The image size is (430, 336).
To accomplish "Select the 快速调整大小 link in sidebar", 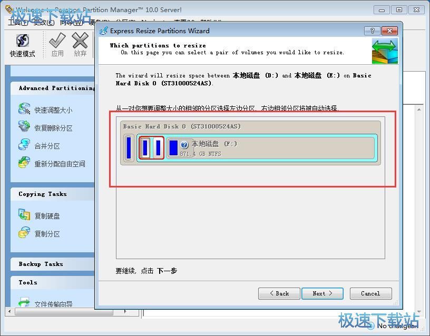I will 53,110.
